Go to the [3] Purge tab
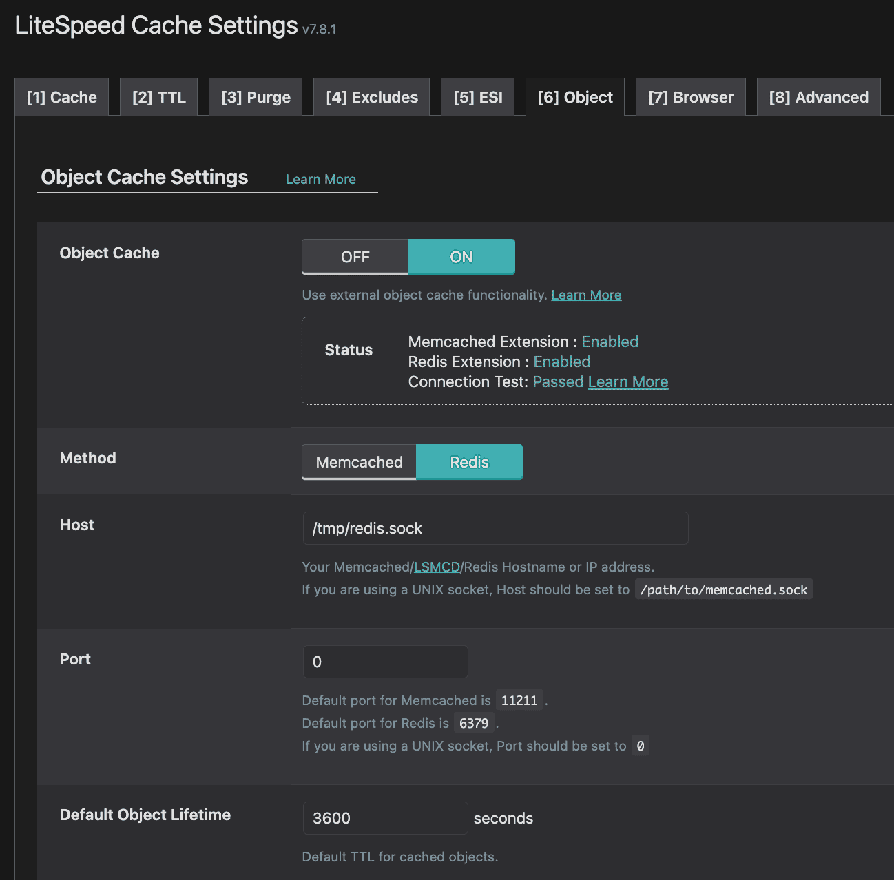Screen dimensions: 894x880 pos(256,97)
